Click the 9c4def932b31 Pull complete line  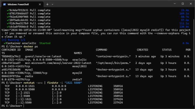[30, 10]
